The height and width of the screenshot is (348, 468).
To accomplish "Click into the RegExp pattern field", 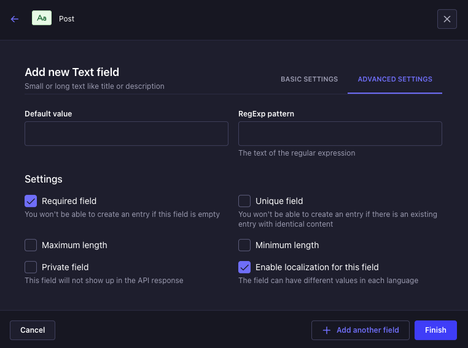I will (x=340, y=134).
